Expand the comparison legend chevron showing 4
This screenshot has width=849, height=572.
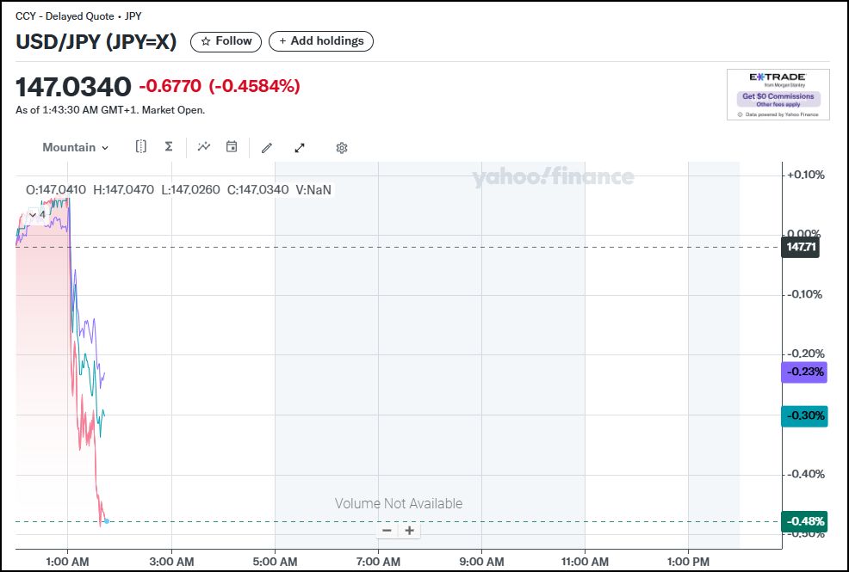pyautogui.click(x=37, y=215)
